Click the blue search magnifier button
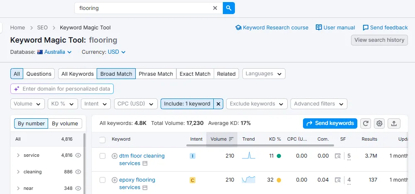The height and width of the screenshot is (194, 415). [229, 8]
